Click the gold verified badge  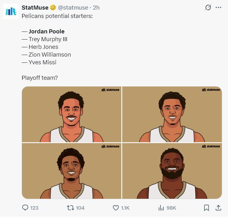click(x=53, y=8)
